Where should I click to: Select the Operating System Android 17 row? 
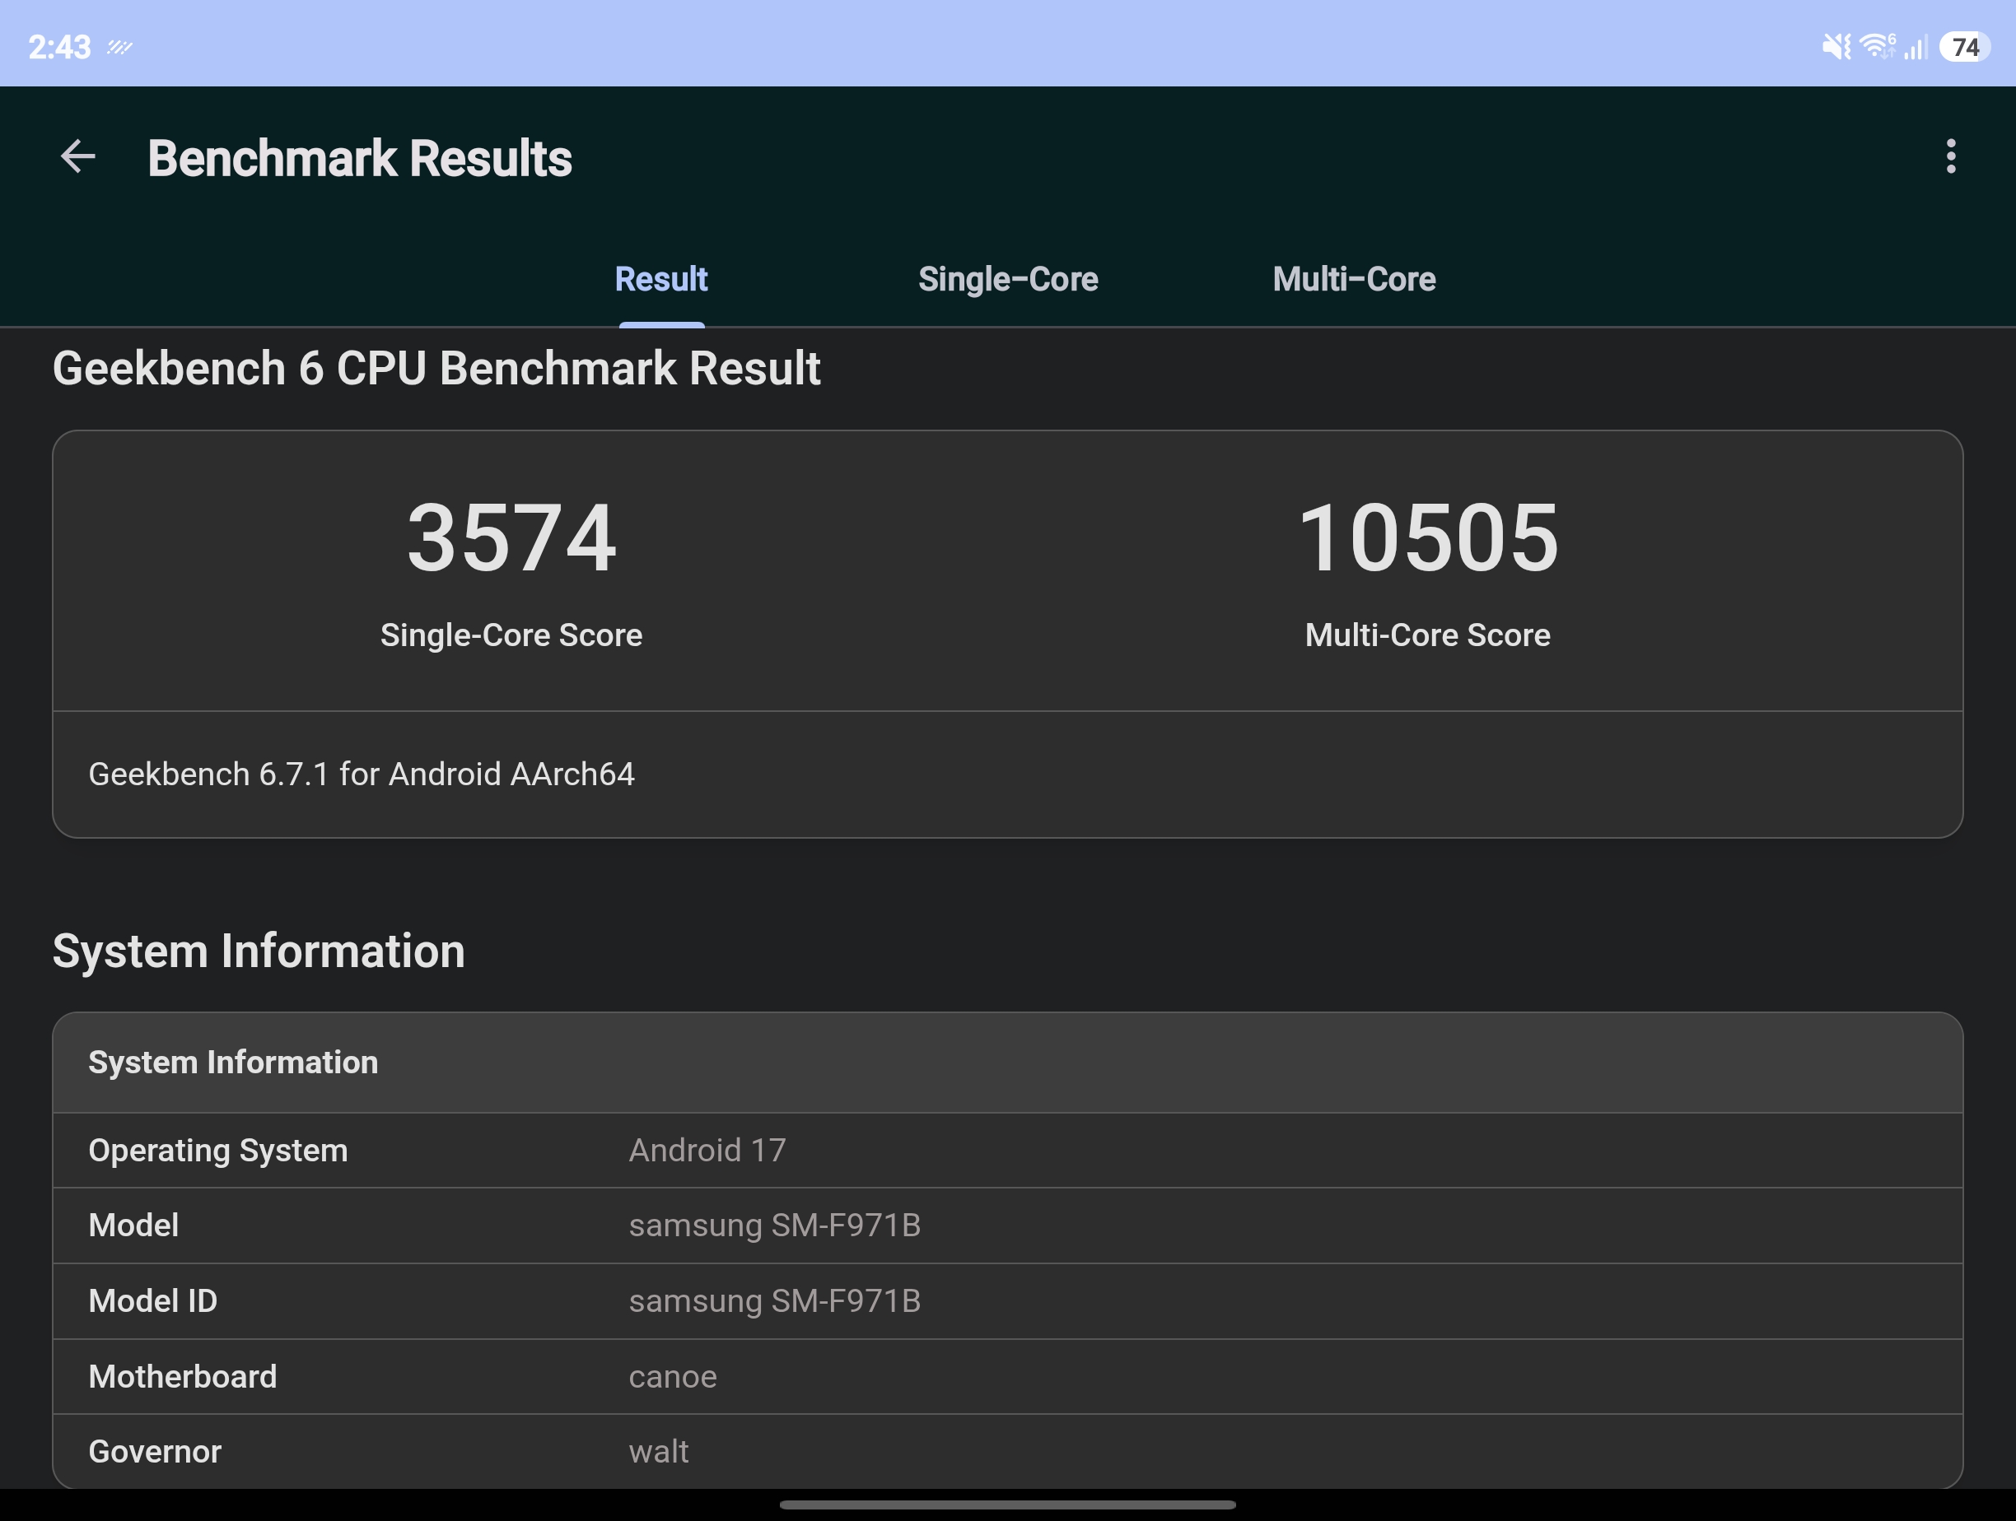pos(1008,1151)
